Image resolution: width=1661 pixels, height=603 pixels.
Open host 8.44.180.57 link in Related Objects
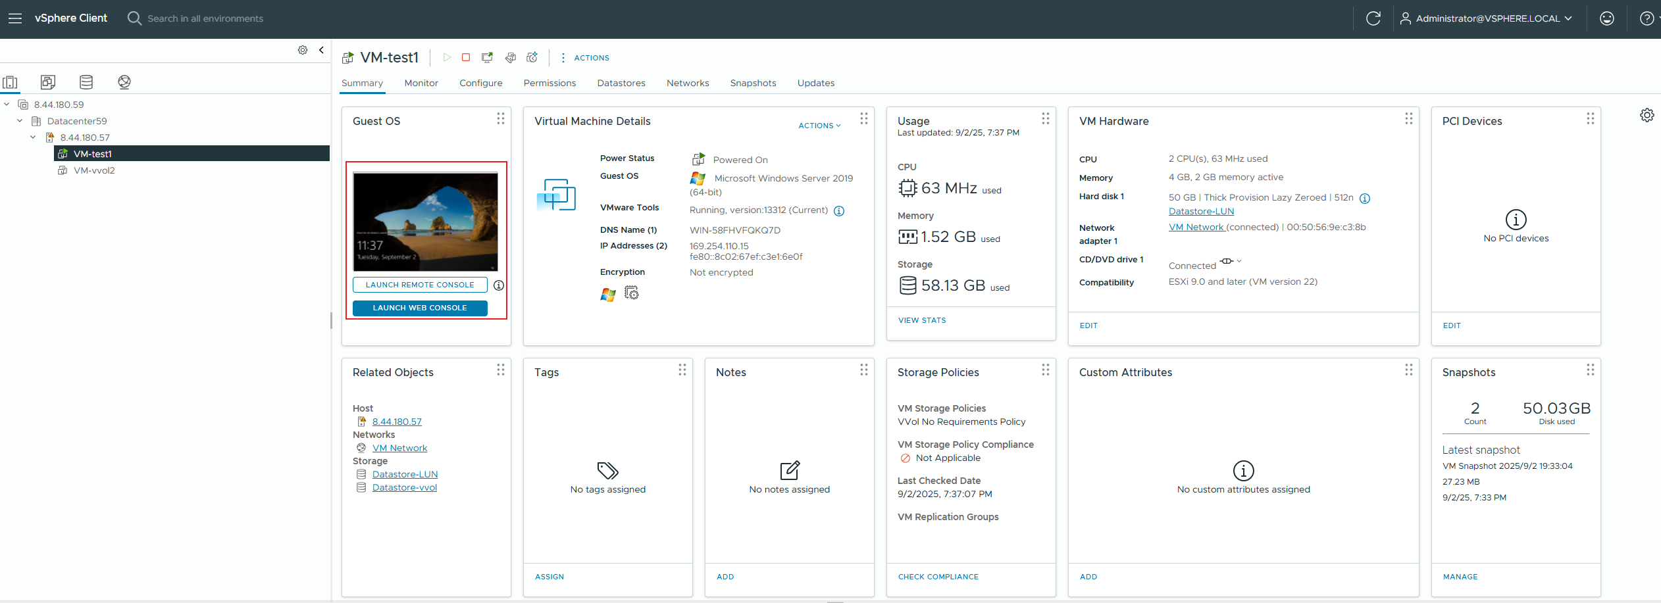pos(397,422)
